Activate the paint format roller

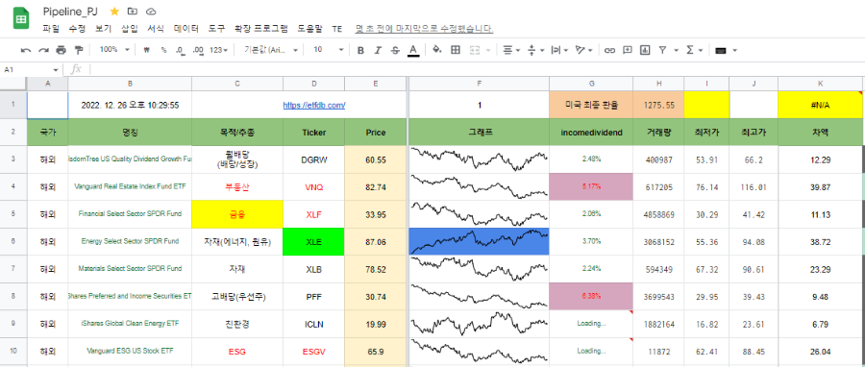[79, 50]
